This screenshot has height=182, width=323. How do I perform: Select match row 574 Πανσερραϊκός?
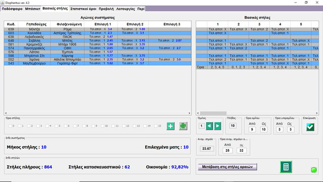(97, 48)
